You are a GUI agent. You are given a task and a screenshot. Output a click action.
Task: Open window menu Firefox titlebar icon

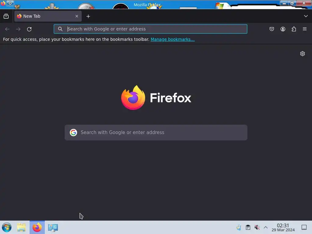click(x=3, y=3)
